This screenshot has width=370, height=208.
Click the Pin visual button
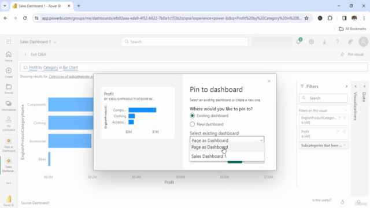point(352,54)
